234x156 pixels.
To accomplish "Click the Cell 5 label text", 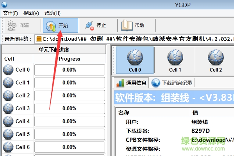I will click(x=23, y=134).
